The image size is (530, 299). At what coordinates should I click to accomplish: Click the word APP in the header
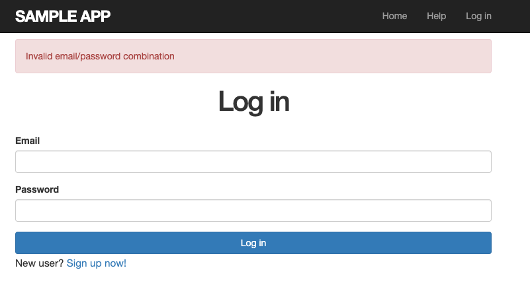[97, 16]
